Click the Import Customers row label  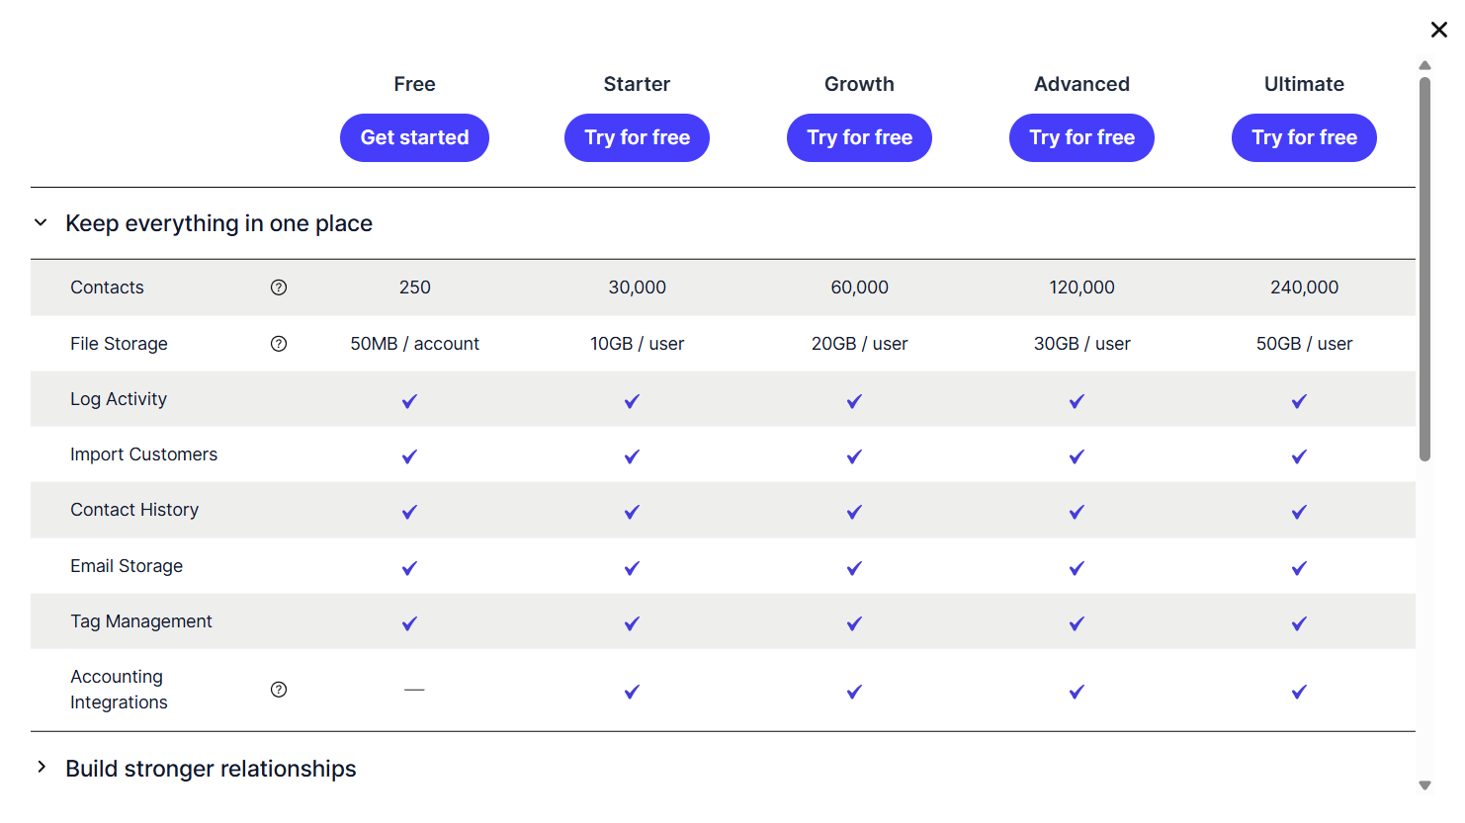point(143,454)
